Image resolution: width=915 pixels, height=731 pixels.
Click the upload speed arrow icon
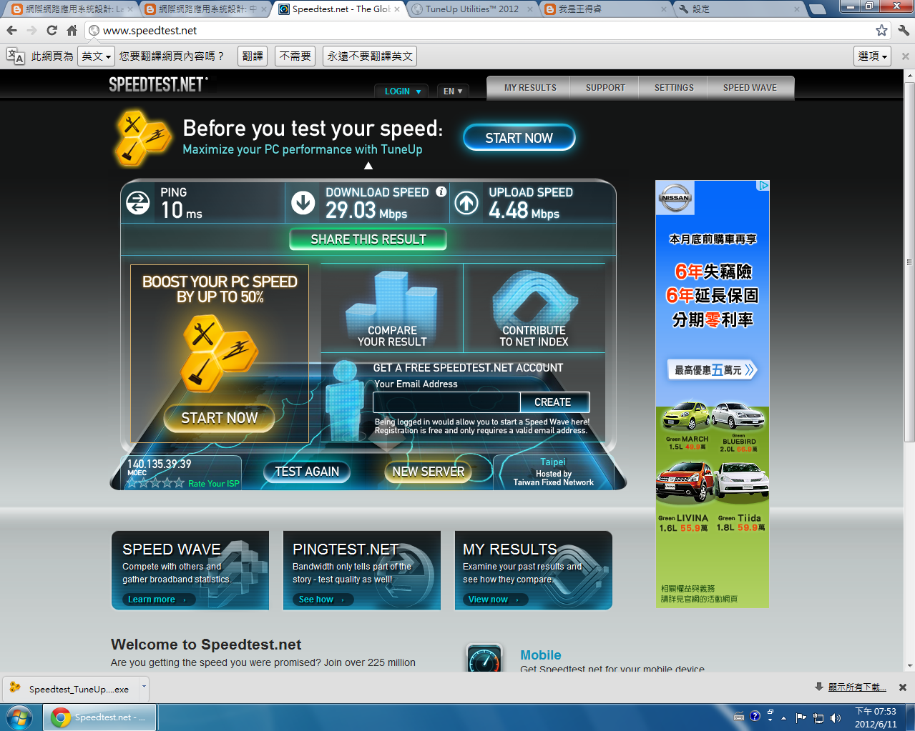pyautogui.click(x=466, y=203)
